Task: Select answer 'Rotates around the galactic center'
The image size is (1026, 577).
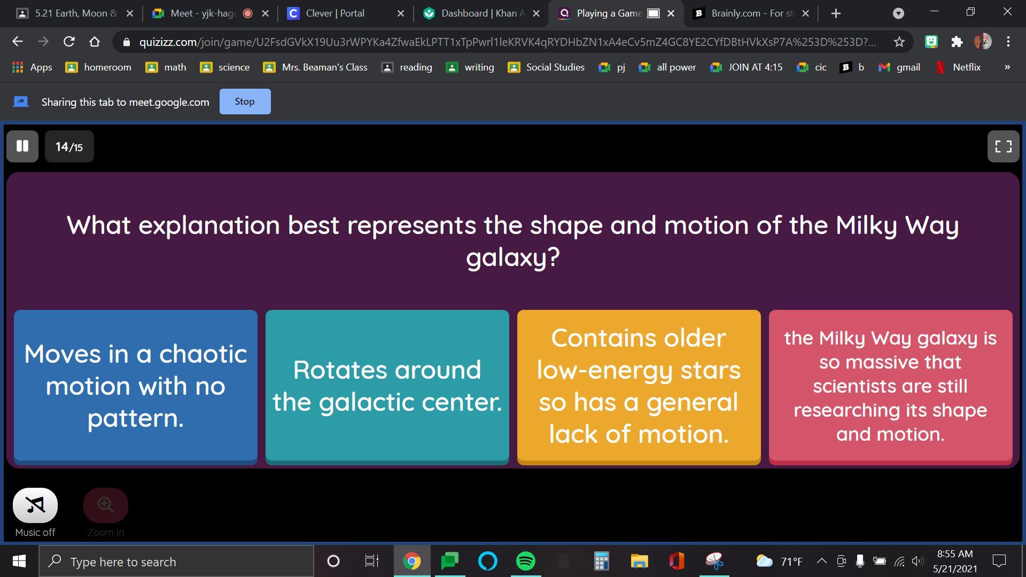Action: pyautogui.click(x=387, y=386)
